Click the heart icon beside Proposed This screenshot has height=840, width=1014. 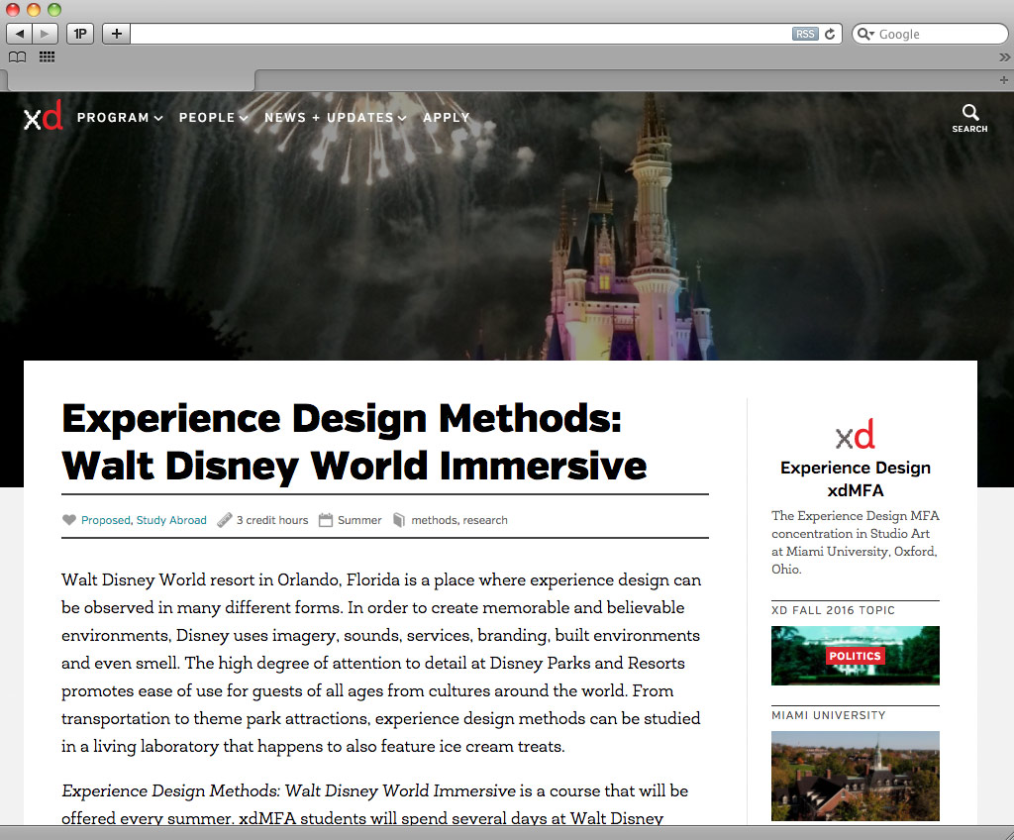69,520
